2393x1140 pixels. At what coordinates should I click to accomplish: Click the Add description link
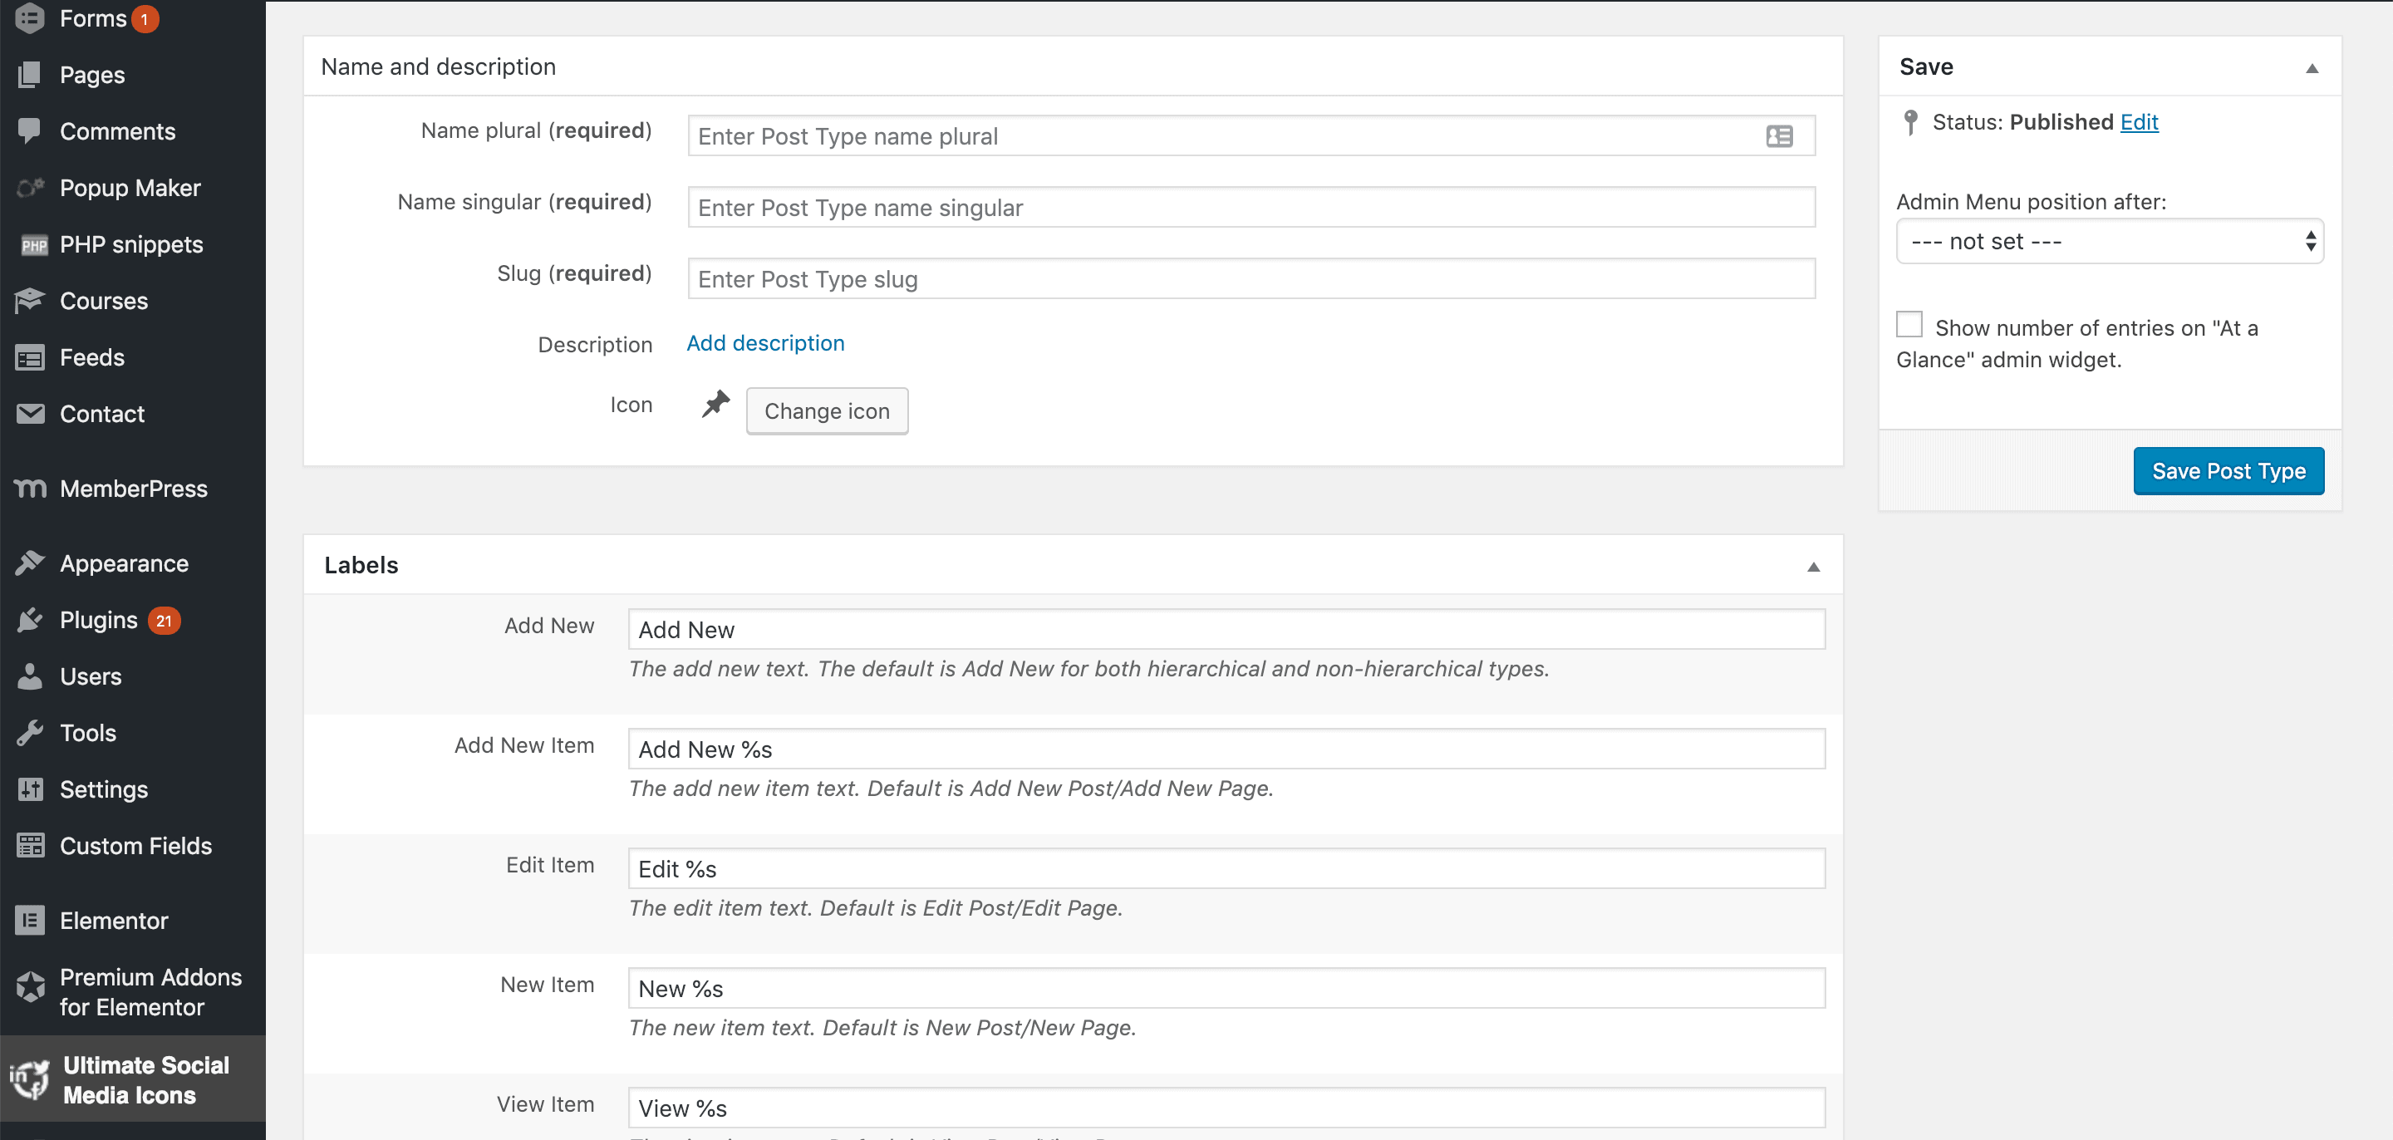point(765,343)
